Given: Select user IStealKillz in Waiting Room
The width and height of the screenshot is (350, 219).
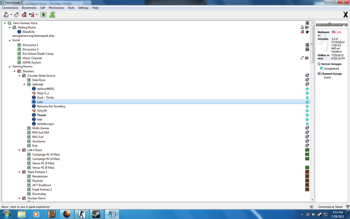Looking at the screenshot, I should coord(28,32).
